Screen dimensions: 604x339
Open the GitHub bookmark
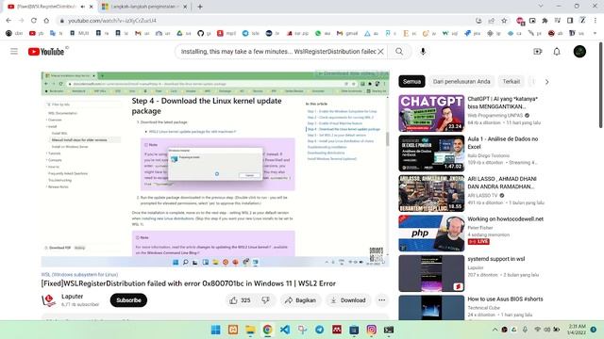tap(204, 34)
